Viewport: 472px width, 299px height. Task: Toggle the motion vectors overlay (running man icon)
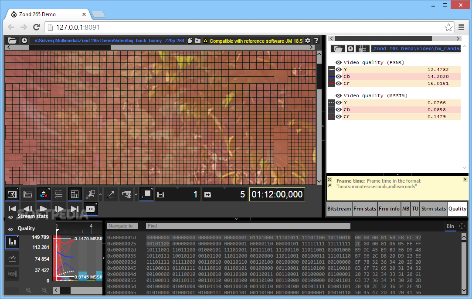tap(12, 194)
